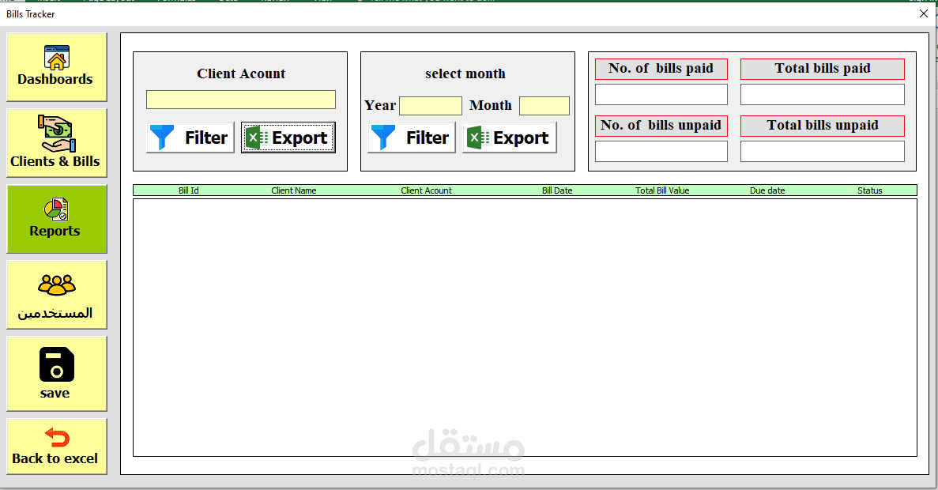Focus the Client Acount input field
The width and height of the screenshot is (938, 490).
click(x=240, y=100)
